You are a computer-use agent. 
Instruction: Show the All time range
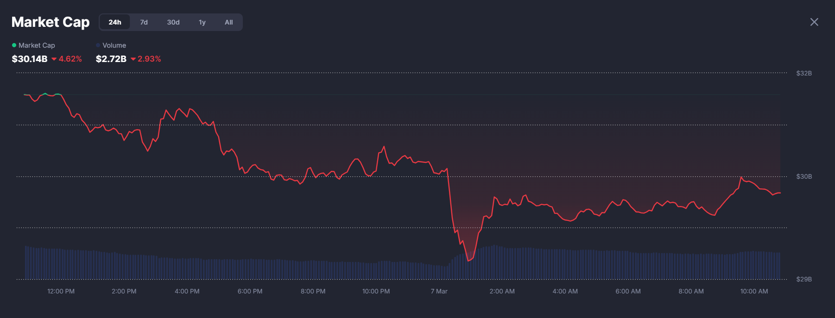[x=229, y=22]
